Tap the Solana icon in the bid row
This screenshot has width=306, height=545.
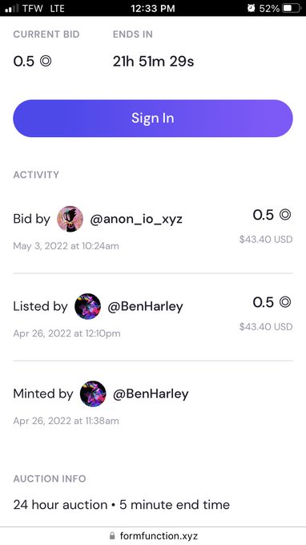[x=285, y=215]
